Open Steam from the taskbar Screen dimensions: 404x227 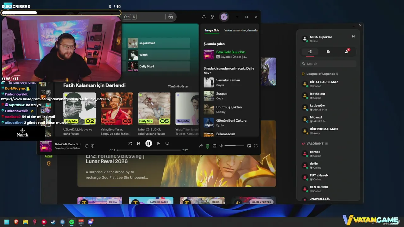click(53, 222)
